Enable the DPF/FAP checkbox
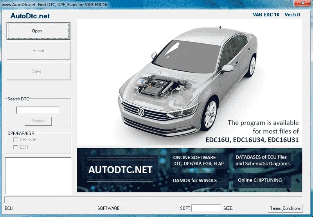 pos(15,140)
